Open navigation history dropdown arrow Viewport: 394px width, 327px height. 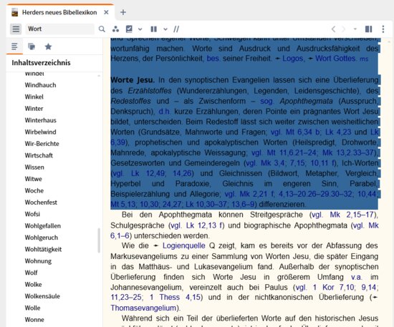point(355,29)
